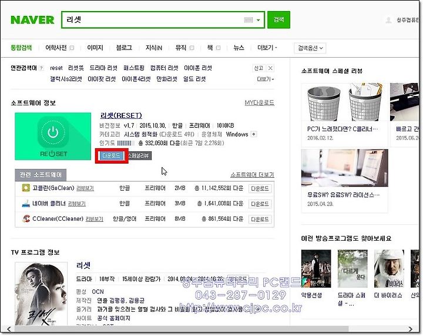Click the 신고 report button
The height and width of the screenshot is (336, 423).
click(x=258, y=68)
